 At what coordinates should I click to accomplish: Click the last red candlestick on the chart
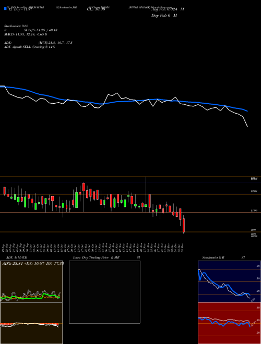point(184,225)
